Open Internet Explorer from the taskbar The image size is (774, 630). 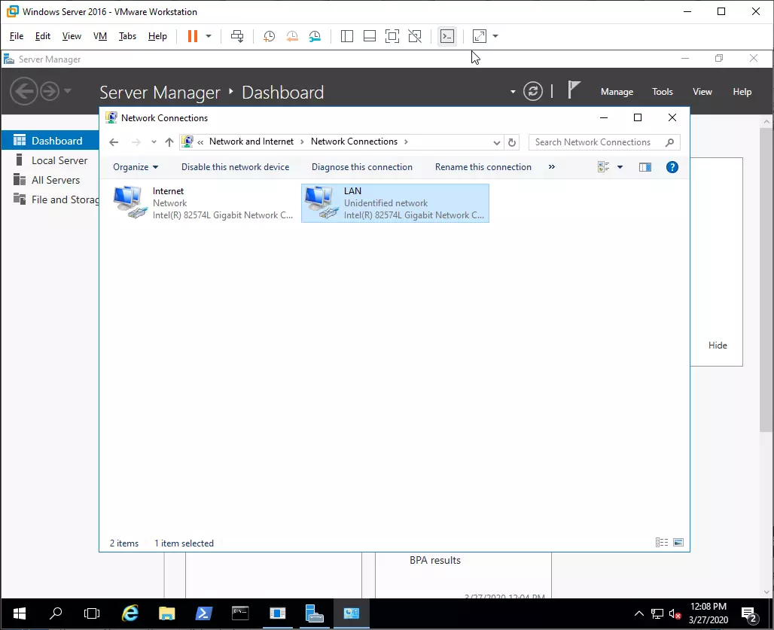[130, 613]
